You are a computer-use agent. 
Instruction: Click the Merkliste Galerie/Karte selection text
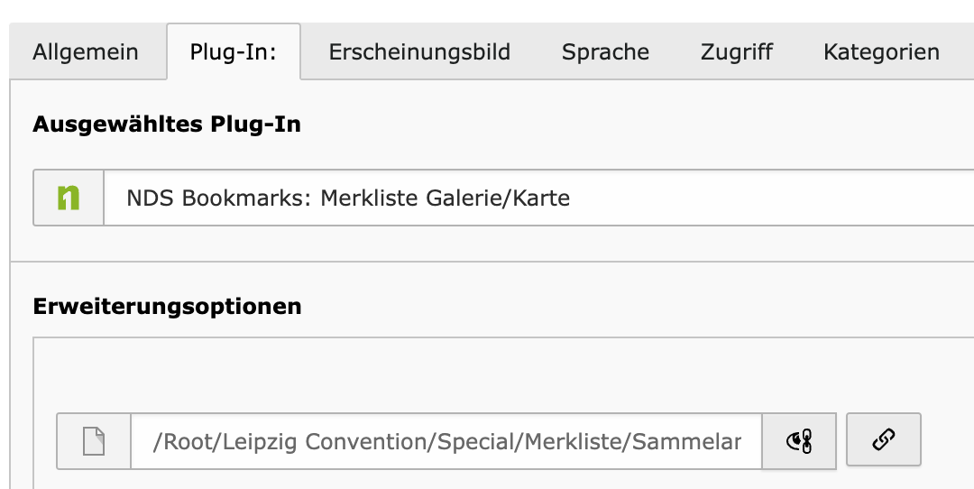[x=446, y=198]
